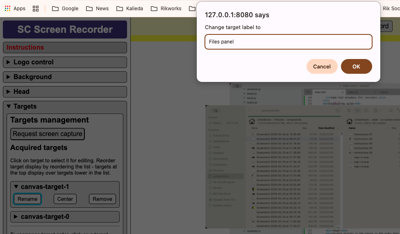
Task: Click the '127.0.0.1:8080 says' dialog title
Action: [237, 15]
